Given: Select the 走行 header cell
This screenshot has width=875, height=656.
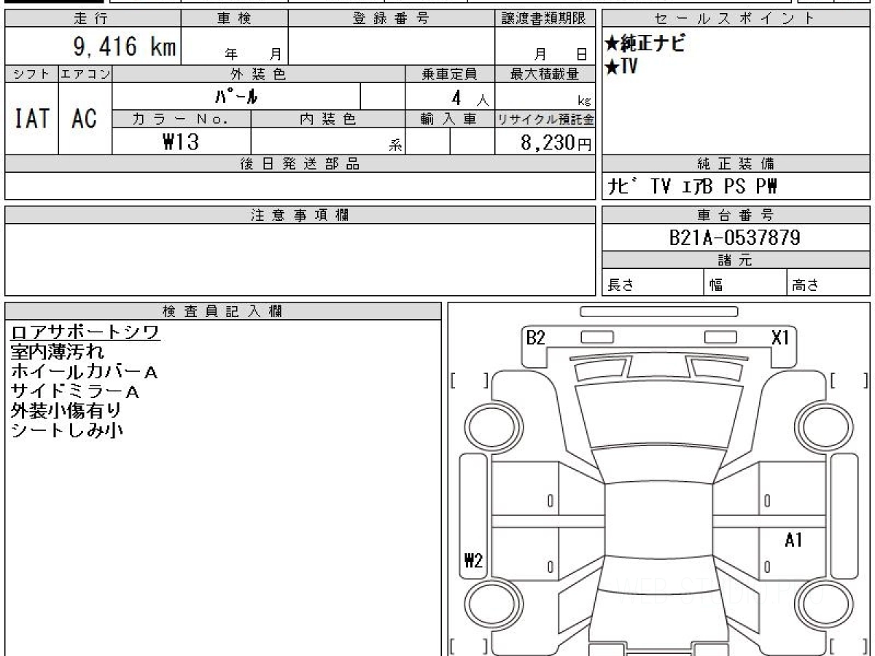Looking at the screenshot, I should 91,19.
